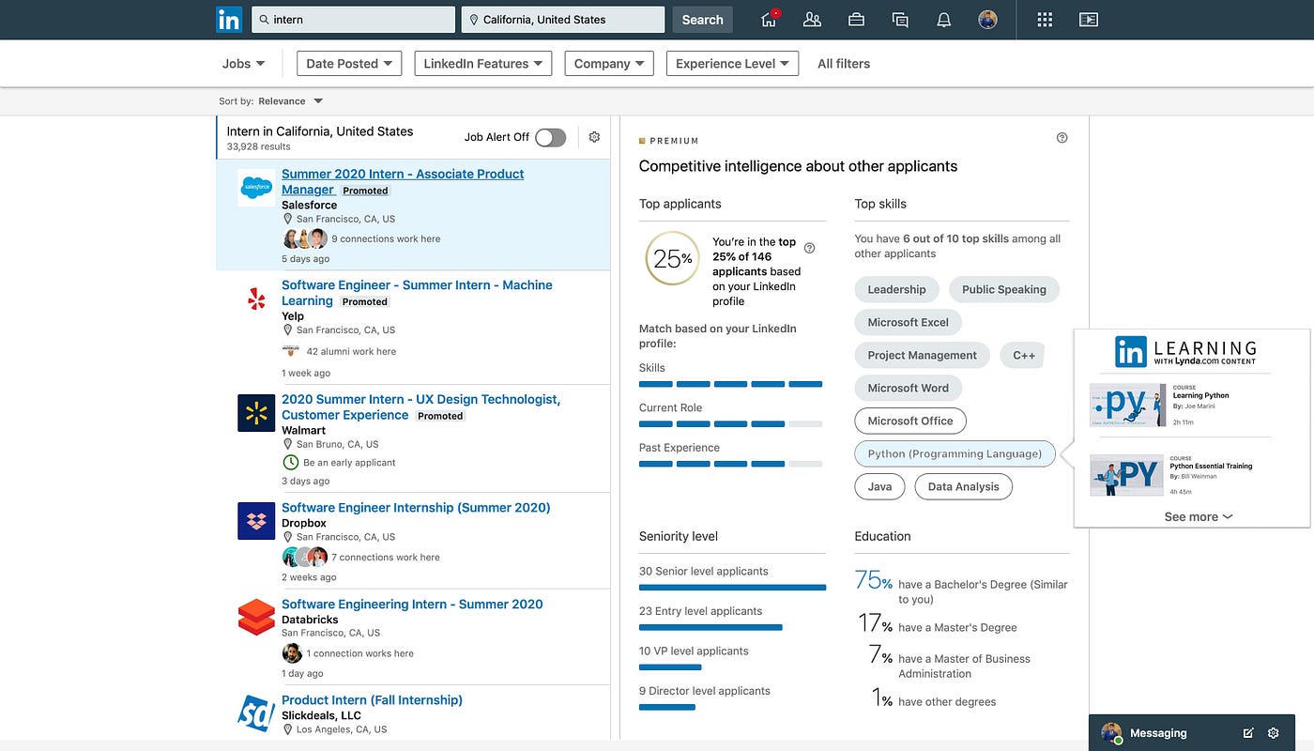Open the LinkedIn home logo
Image resolution: width=1314 pixels, height=751 pixels.
coord(229,20)
